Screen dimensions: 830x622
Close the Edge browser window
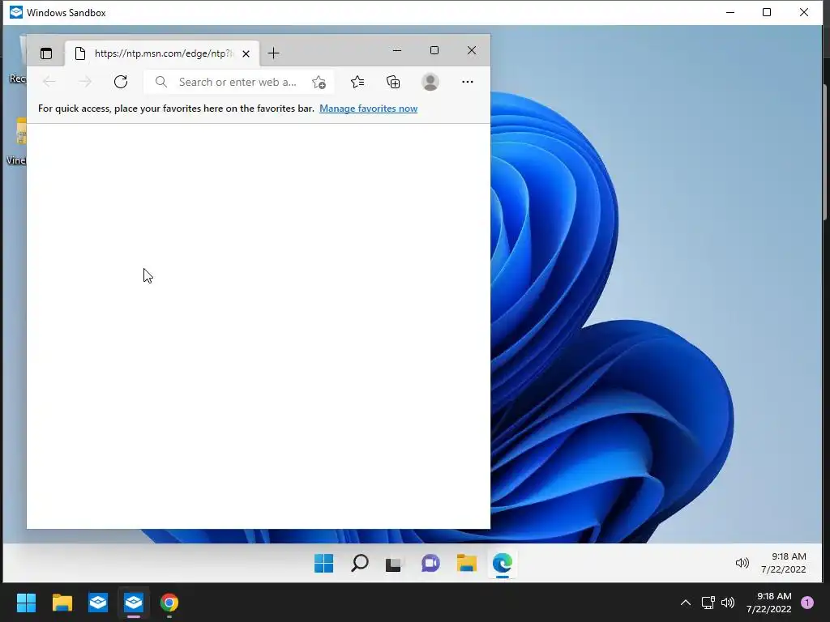pos(472,50)
